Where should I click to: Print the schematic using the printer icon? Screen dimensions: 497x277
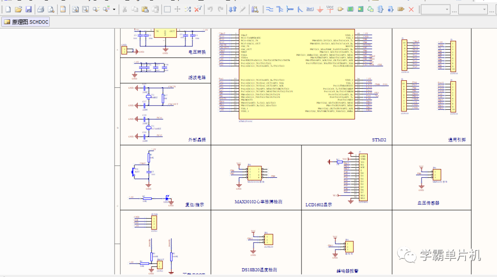[40, 10]
